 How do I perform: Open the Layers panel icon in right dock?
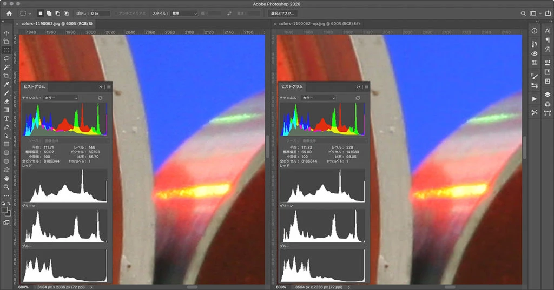(x=548, y=94)
